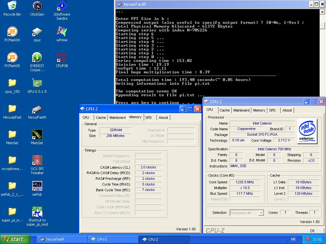Screen dimensions: 326x244
Task: Select the setfsb_2_1 folder icon
Action: (x=12, y=186)
